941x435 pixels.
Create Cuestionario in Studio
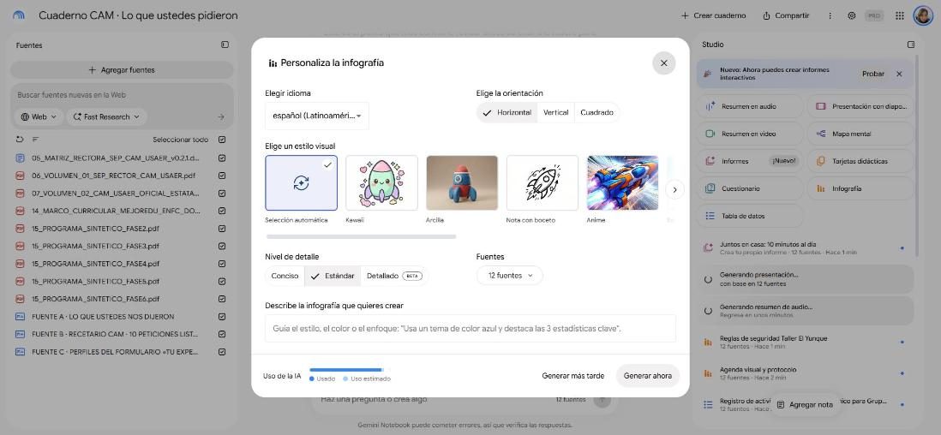tap(750, 188)
